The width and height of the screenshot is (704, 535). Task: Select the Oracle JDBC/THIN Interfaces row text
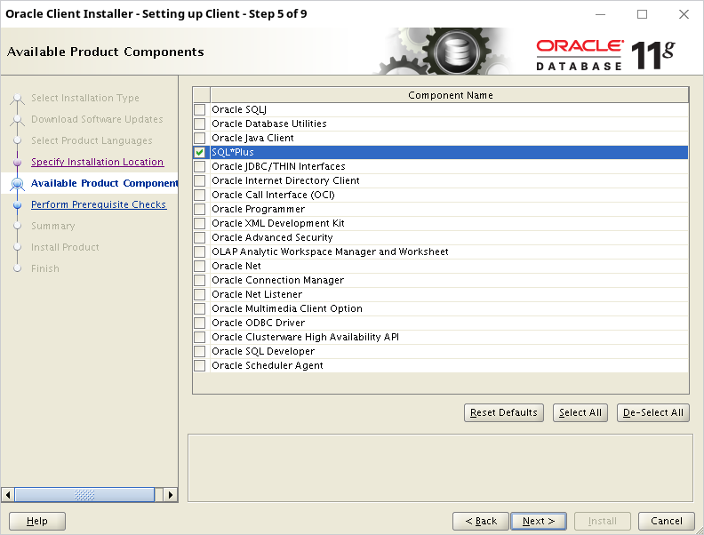[x=278, y=166]
